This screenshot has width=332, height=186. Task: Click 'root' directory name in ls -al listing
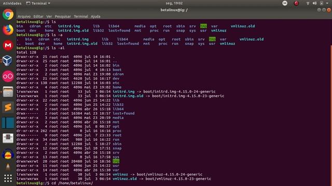click(117, 135)
